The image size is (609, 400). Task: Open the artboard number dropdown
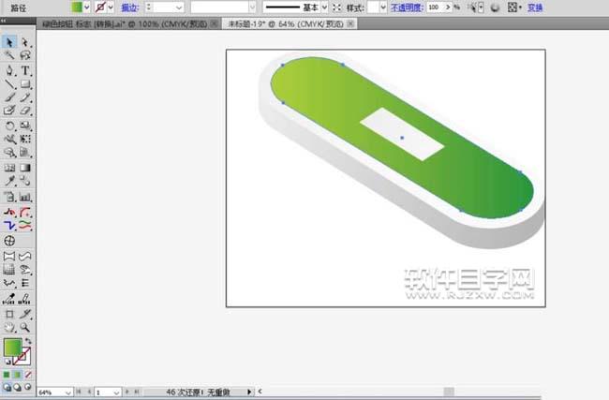116,393
